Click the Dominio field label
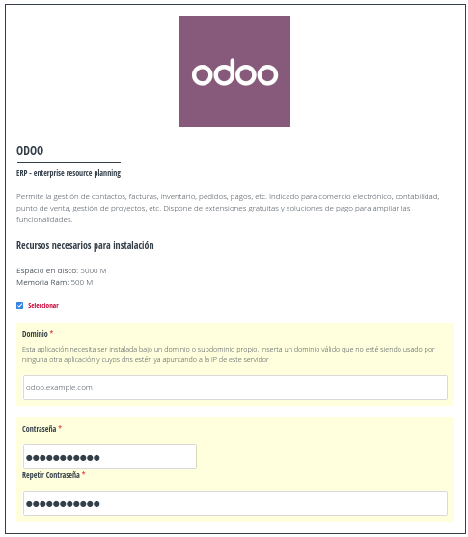The height and width of the screenshot is (537, 468). coord(35,334)
